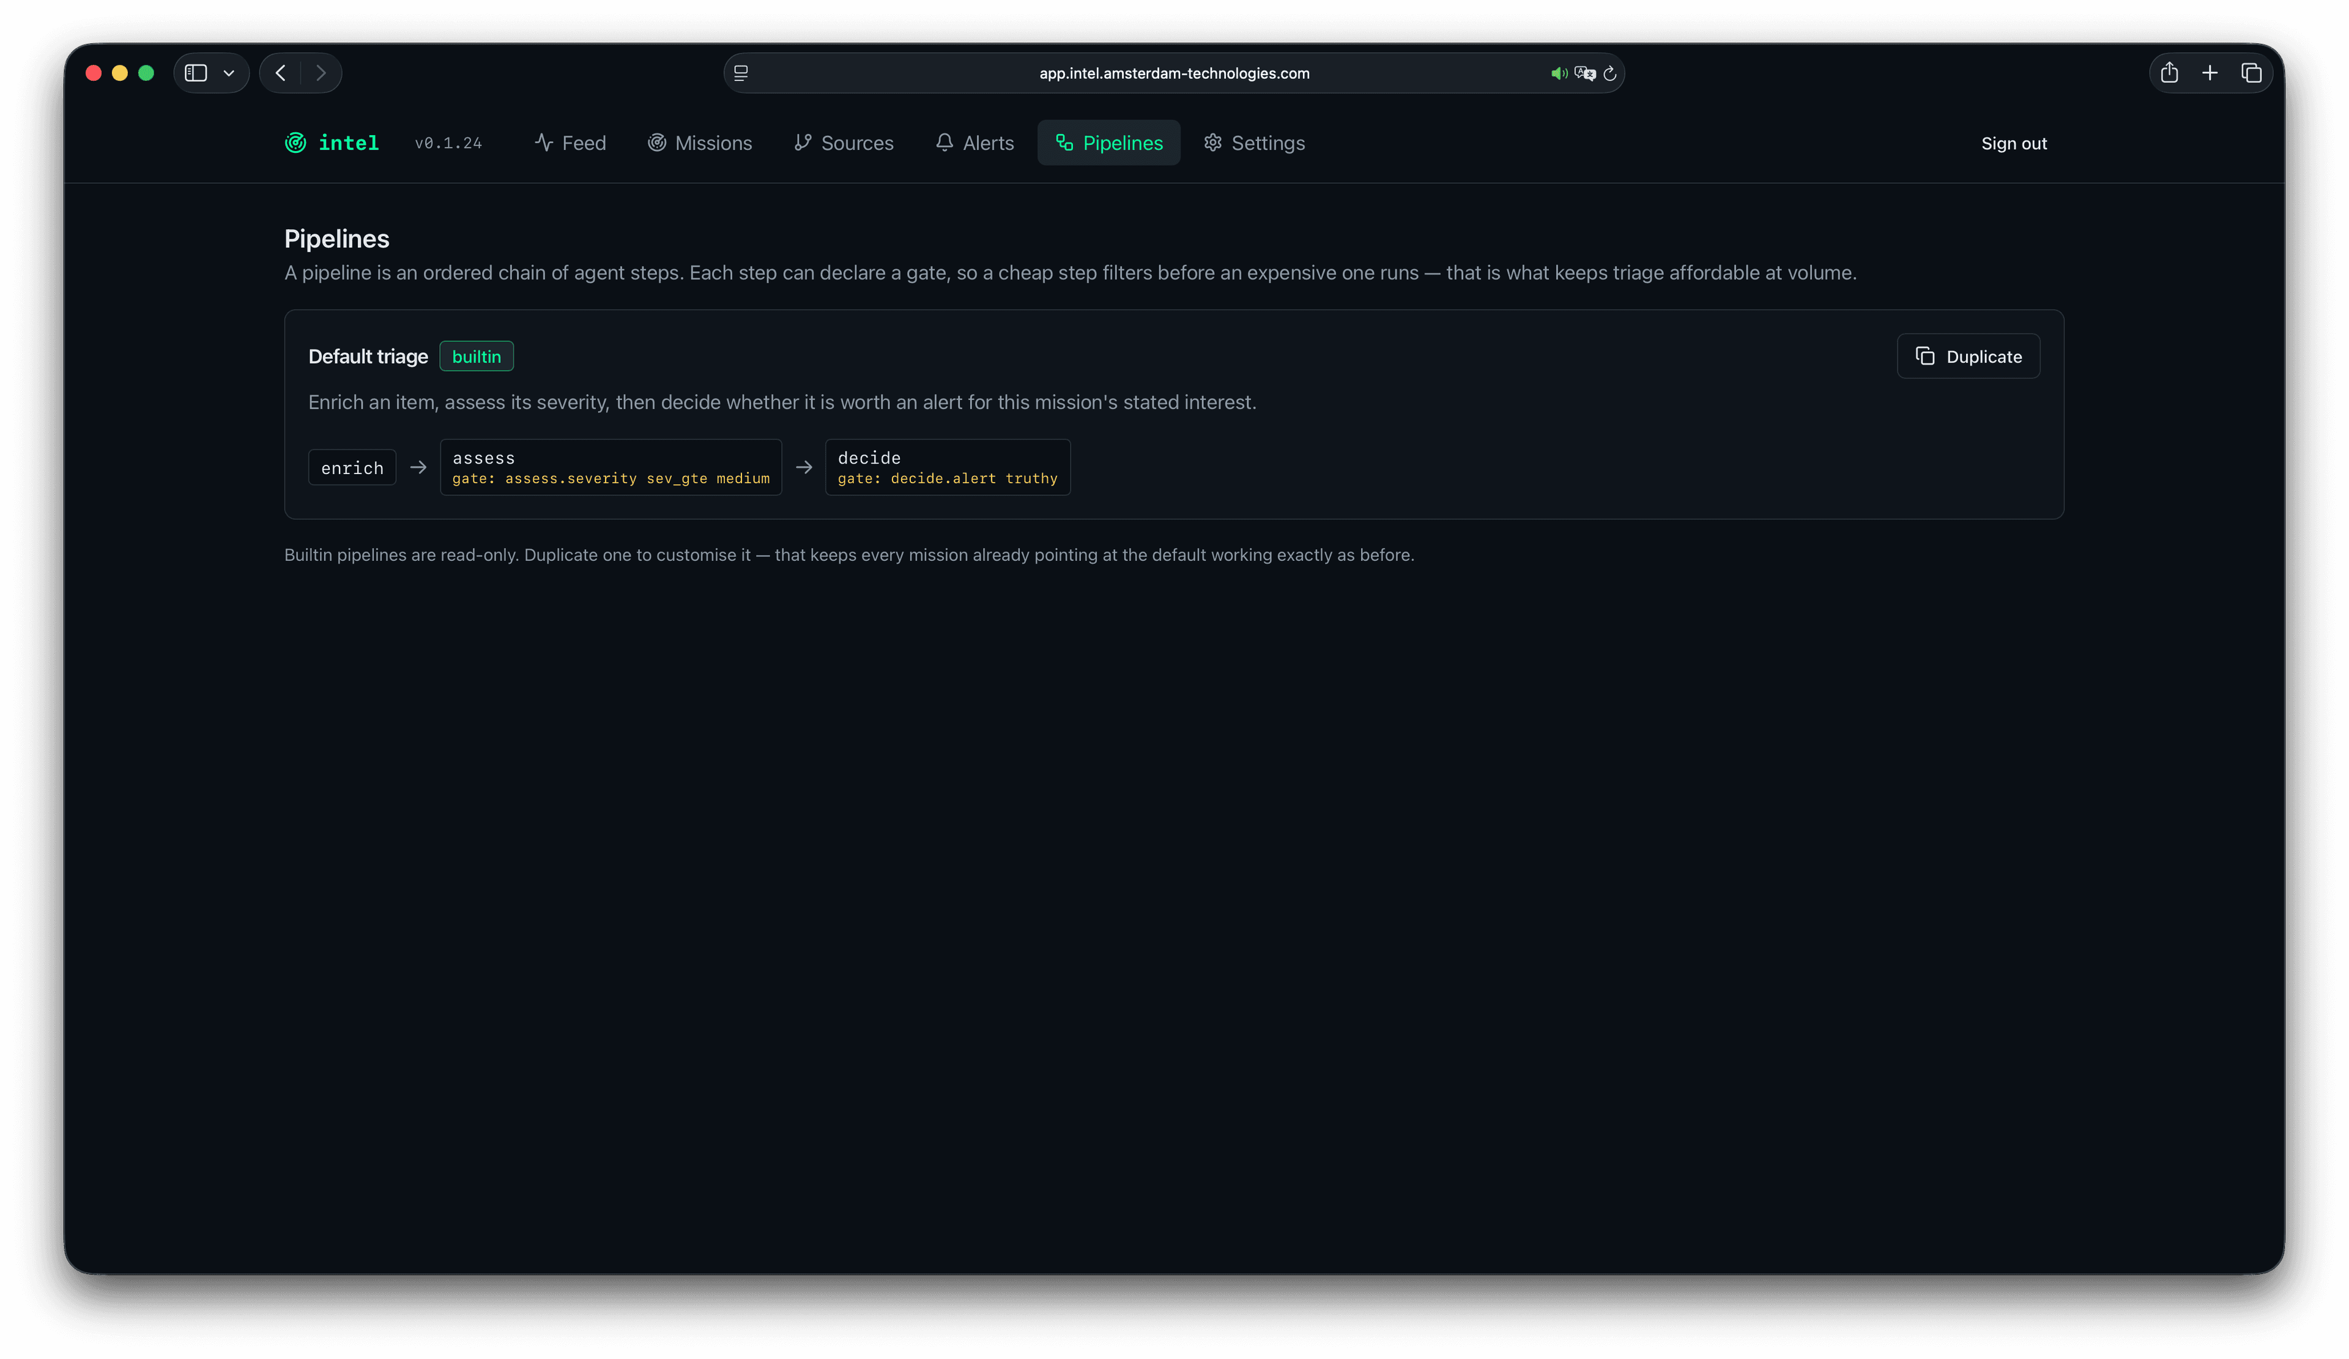Click the intel radar logo icon
The width and height of the screenshot is (2349, 1359).
[x=295, y=143]
